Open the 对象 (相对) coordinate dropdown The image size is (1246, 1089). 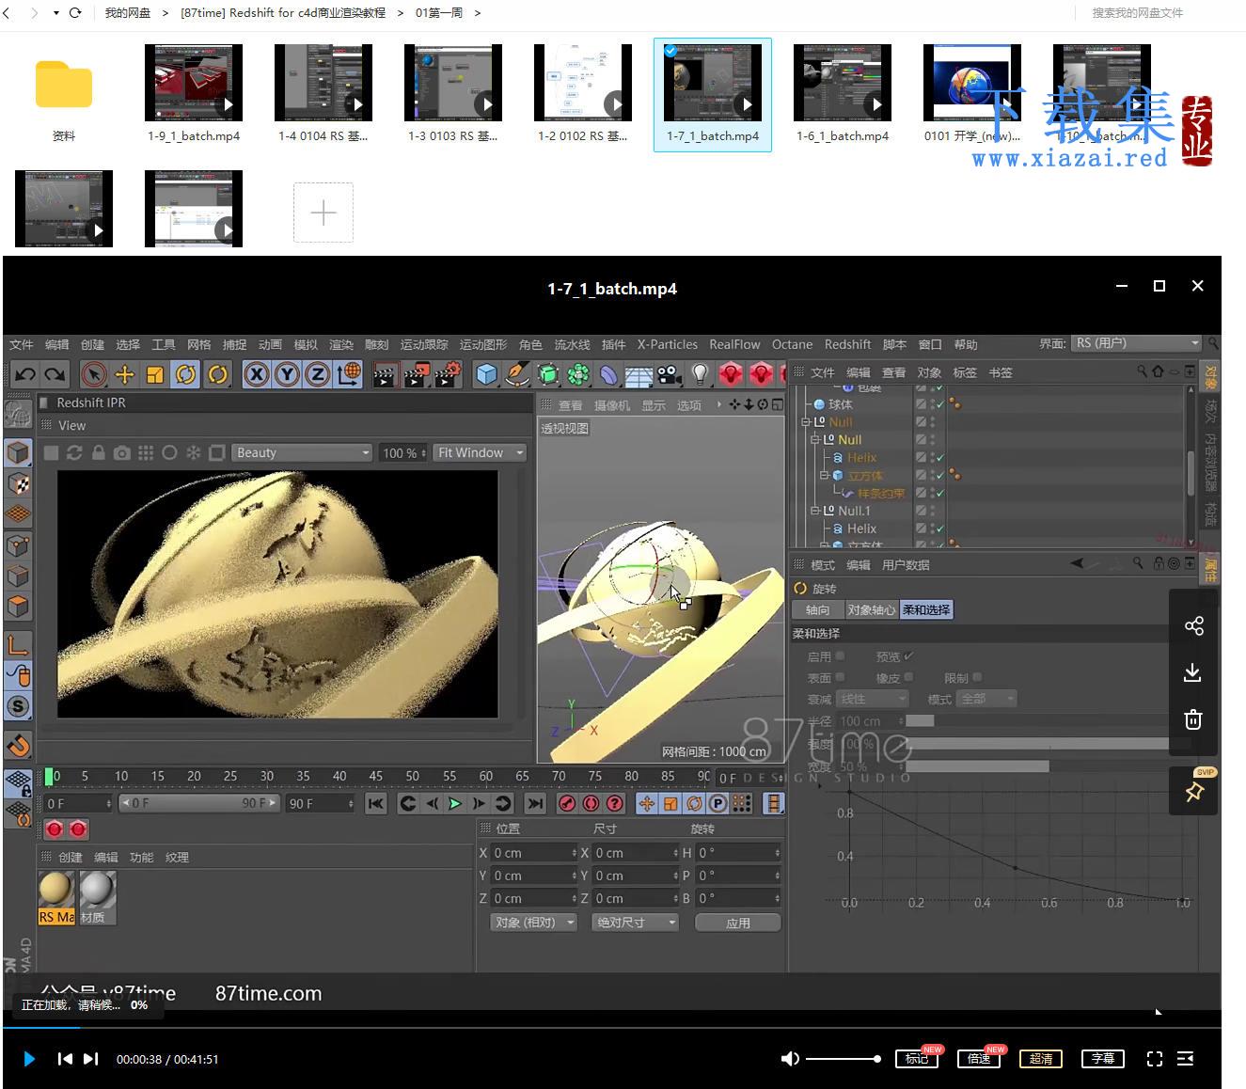click(534, 923)
